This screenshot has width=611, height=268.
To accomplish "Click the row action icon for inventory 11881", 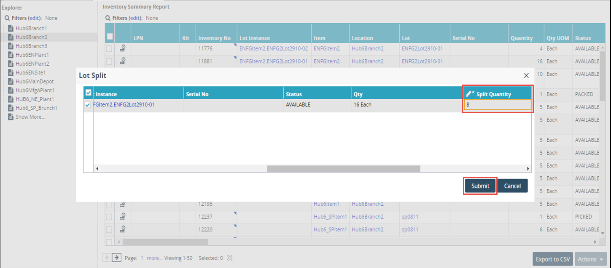I will pos(123,61).
